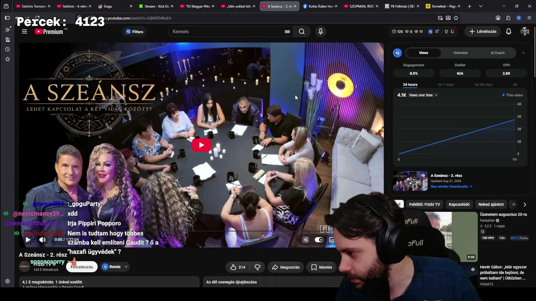Click the picture-in-picture address bar icon
Screen dimensions: 536x301
click(440, 18)
